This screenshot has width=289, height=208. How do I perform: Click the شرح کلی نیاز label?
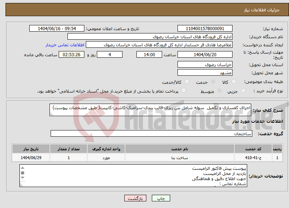point(268,110)
